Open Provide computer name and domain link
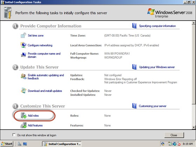Screen dimensions: 196x147 44,55
